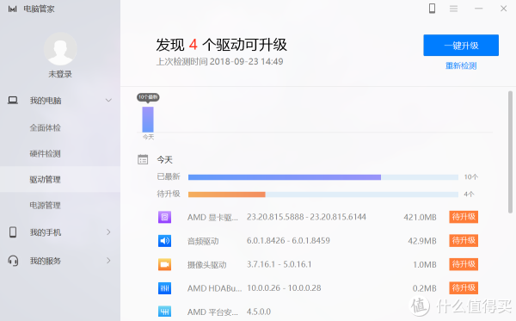Open the 我的服务 menu entry
Screen dimensions: 516x321
(x=46, y=261)
